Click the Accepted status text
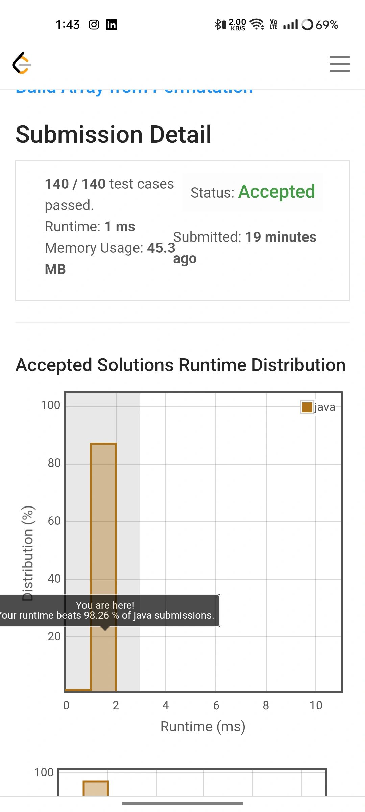The image size is (365, 812). 276,191
